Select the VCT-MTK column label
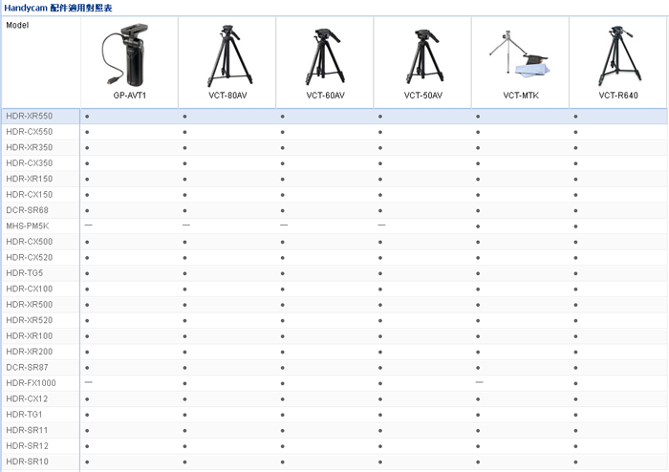 [x=521, y=96]
